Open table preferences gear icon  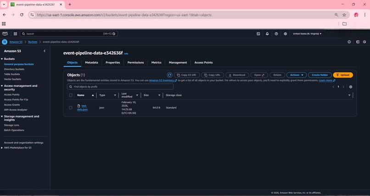pyautogui.click(x=351, y=87)
